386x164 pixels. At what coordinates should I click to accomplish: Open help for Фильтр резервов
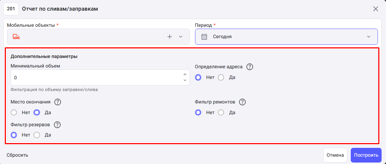coord(57,125)
